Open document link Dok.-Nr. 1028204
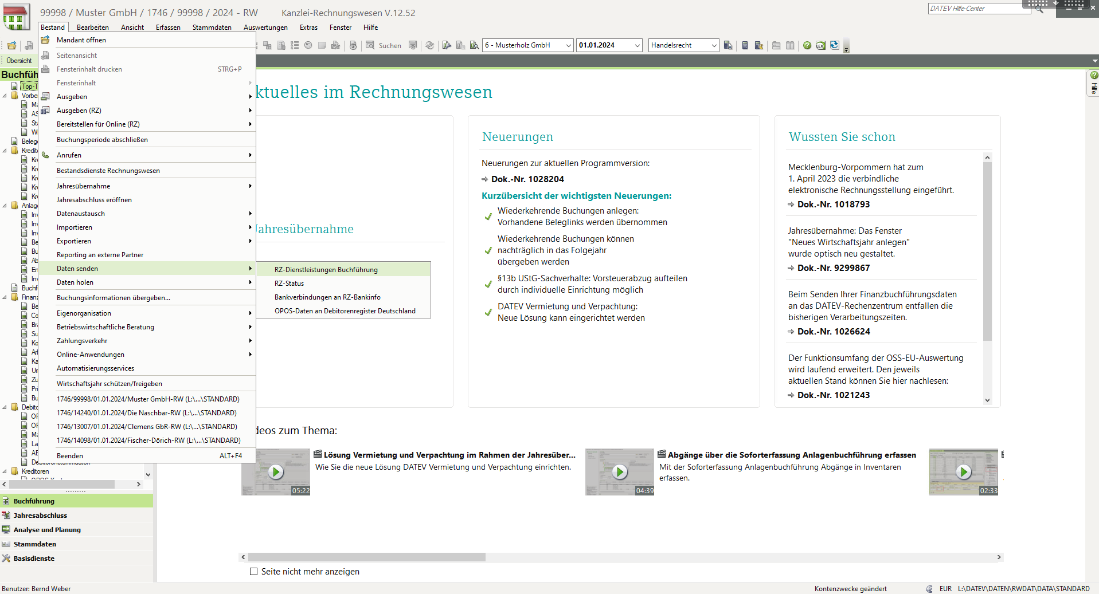 coord(527,179)
